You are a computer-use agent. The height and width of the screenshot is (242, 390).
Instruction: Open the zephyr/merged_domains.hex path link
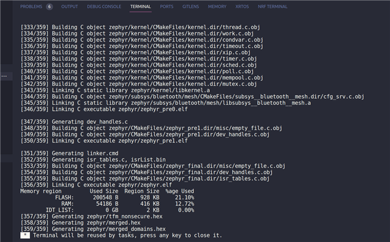point(126,229)
